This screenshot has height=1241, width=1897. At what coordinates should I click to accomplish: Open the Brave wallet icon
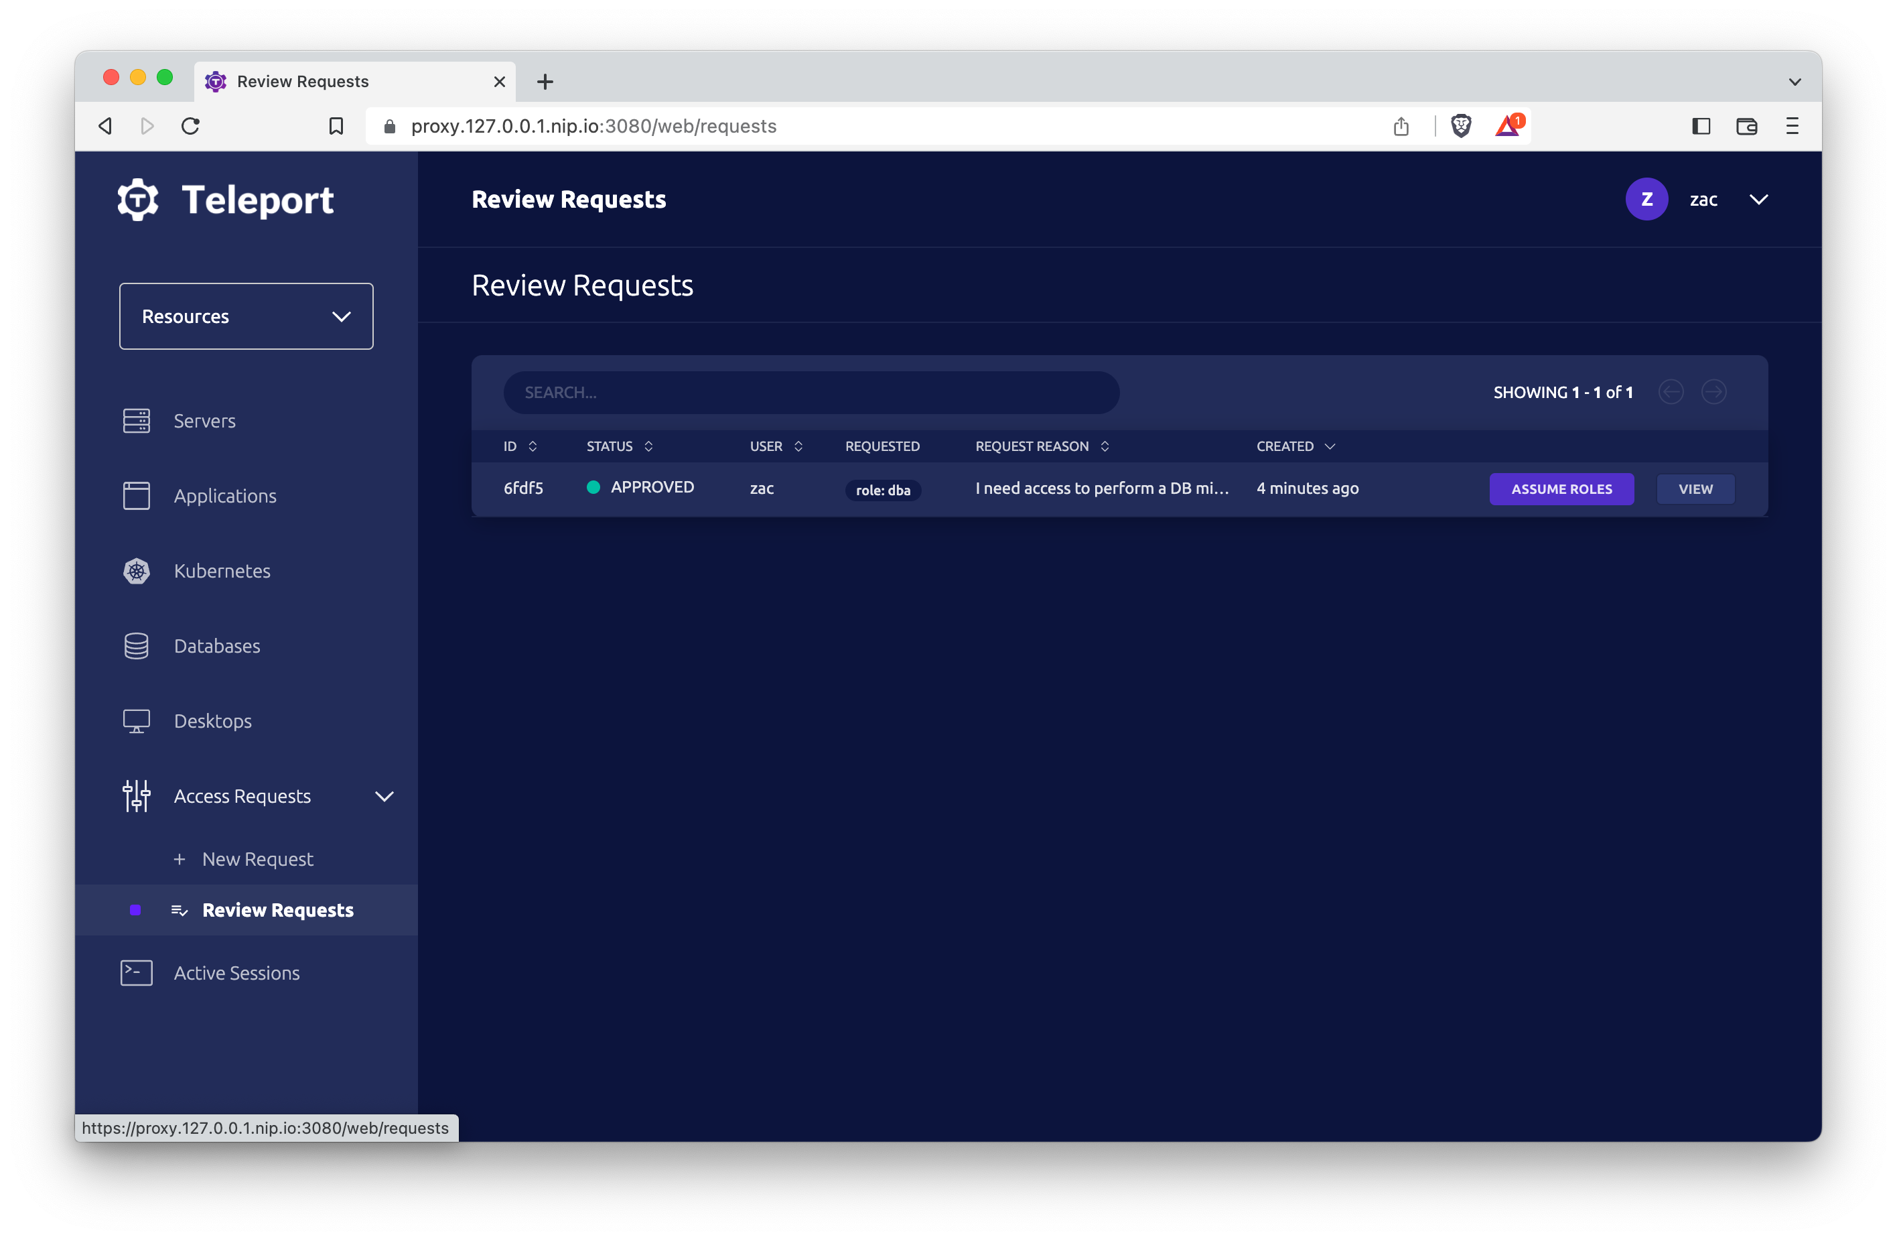[x=1746, y=126]
